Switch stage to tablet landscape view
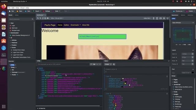Viewport: 196px width, 110px height. coord(160,18)
